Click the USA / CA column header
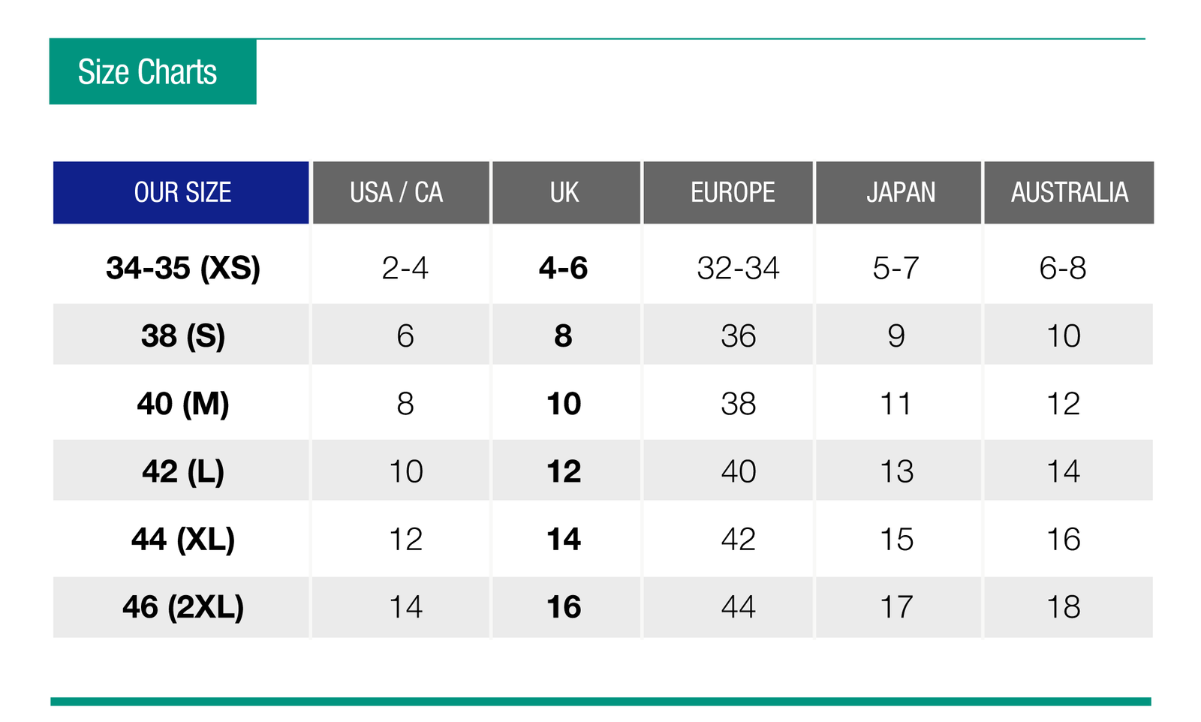The width and height of the screenshot is (1201, 722). [401, 192]
